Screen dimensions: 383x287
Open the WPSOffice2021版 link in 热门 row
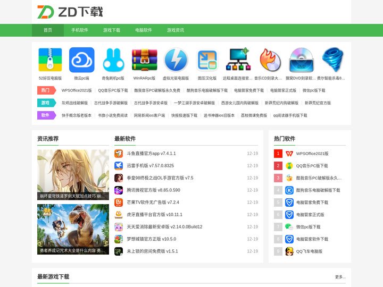77,90
